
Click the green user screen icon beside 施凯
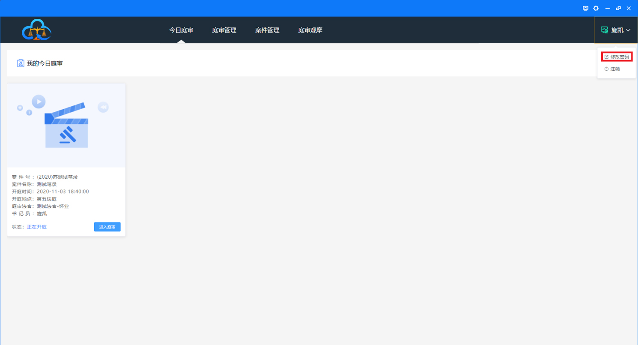(x=605, y=30)
